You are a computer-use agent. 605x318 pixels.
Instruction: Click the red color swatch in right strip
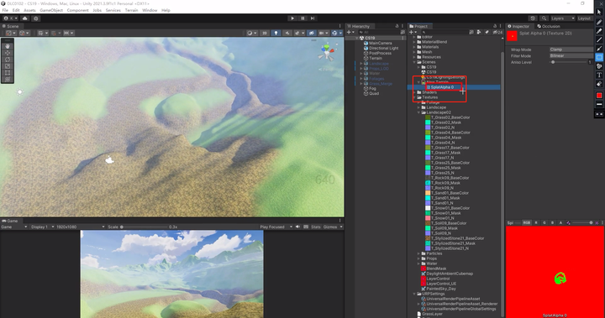pos(599,95)
